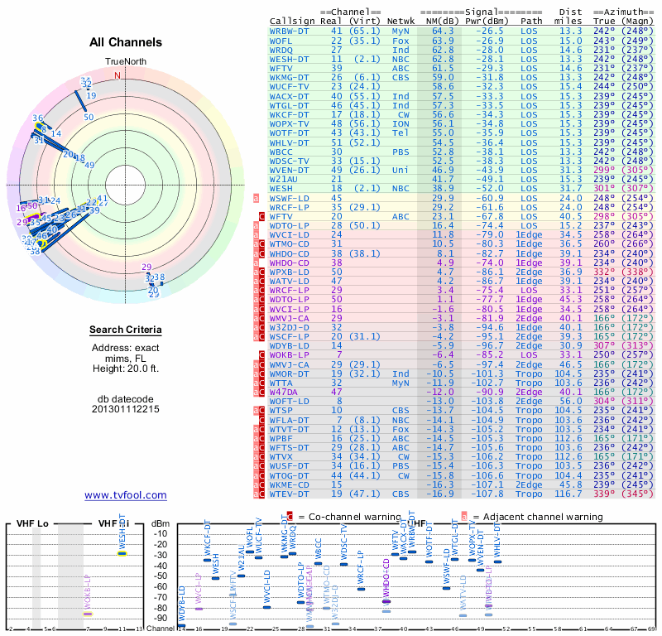Click the 64.3 NM(dB) value for WRBW-DT
Viewport: 662px width, 636px height.
pyautogui.click(x=443, y=31)
